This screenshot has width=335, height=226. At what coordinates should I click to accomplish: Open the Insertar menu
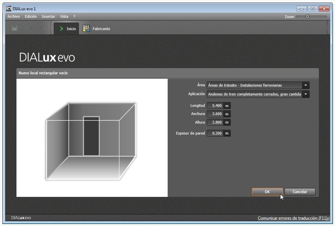48,16
